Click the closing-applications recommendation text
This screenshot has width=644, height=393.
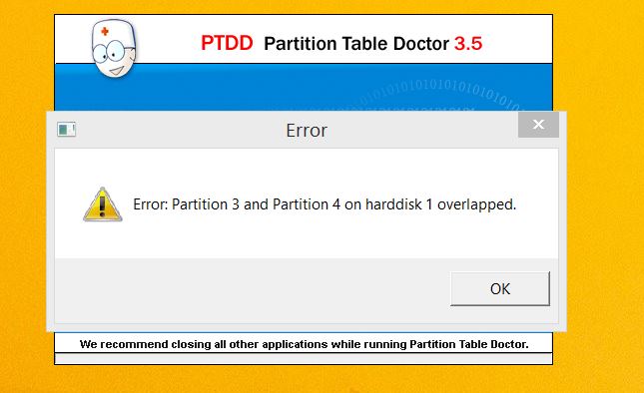point(304,344)
